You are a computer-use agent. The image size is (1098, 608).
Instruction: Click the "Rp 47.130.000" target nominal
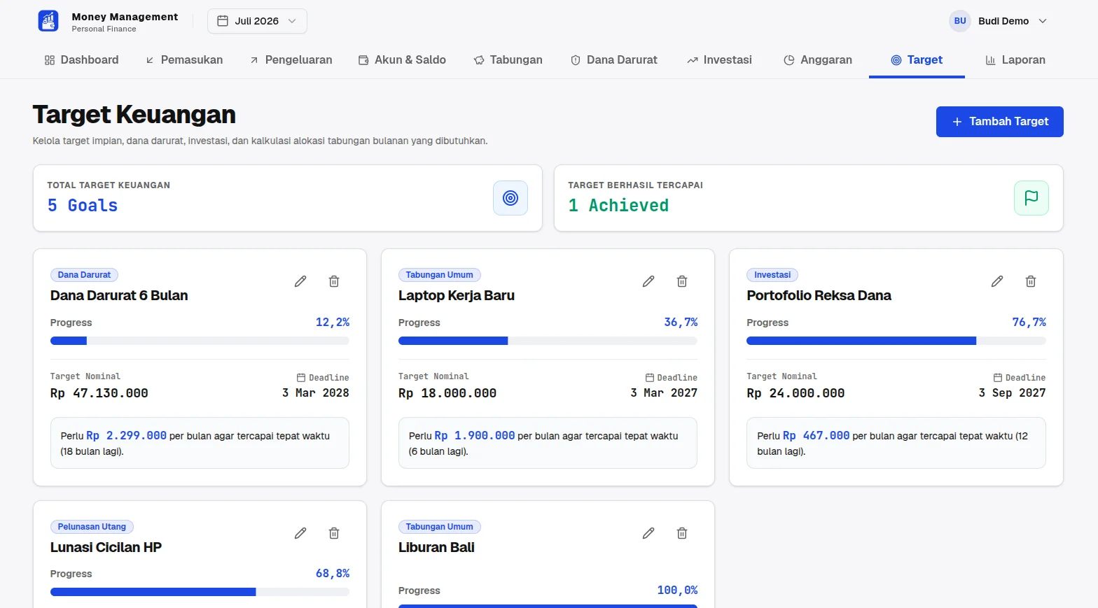click(99, 393)
